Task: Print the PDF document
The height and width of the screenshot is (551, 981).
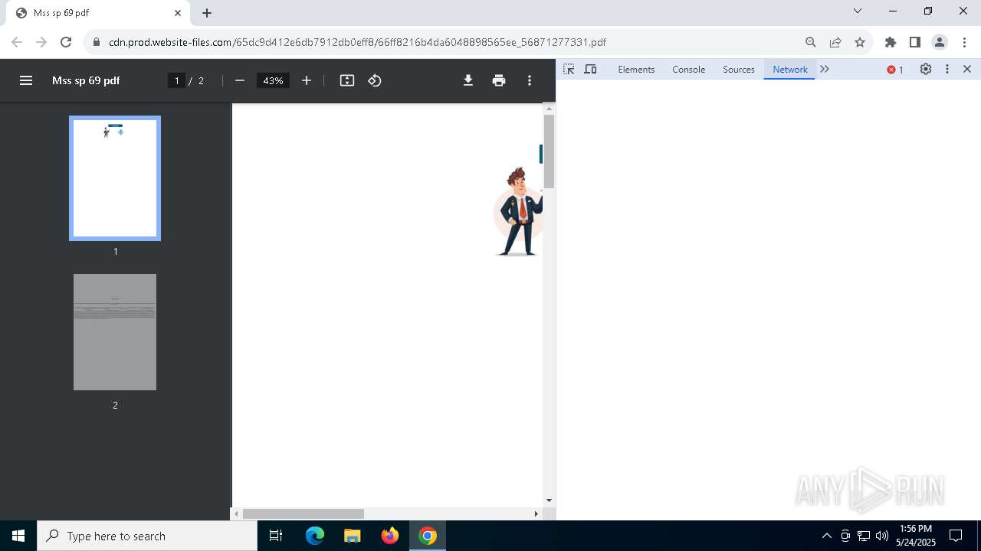Action: point(499,80)
